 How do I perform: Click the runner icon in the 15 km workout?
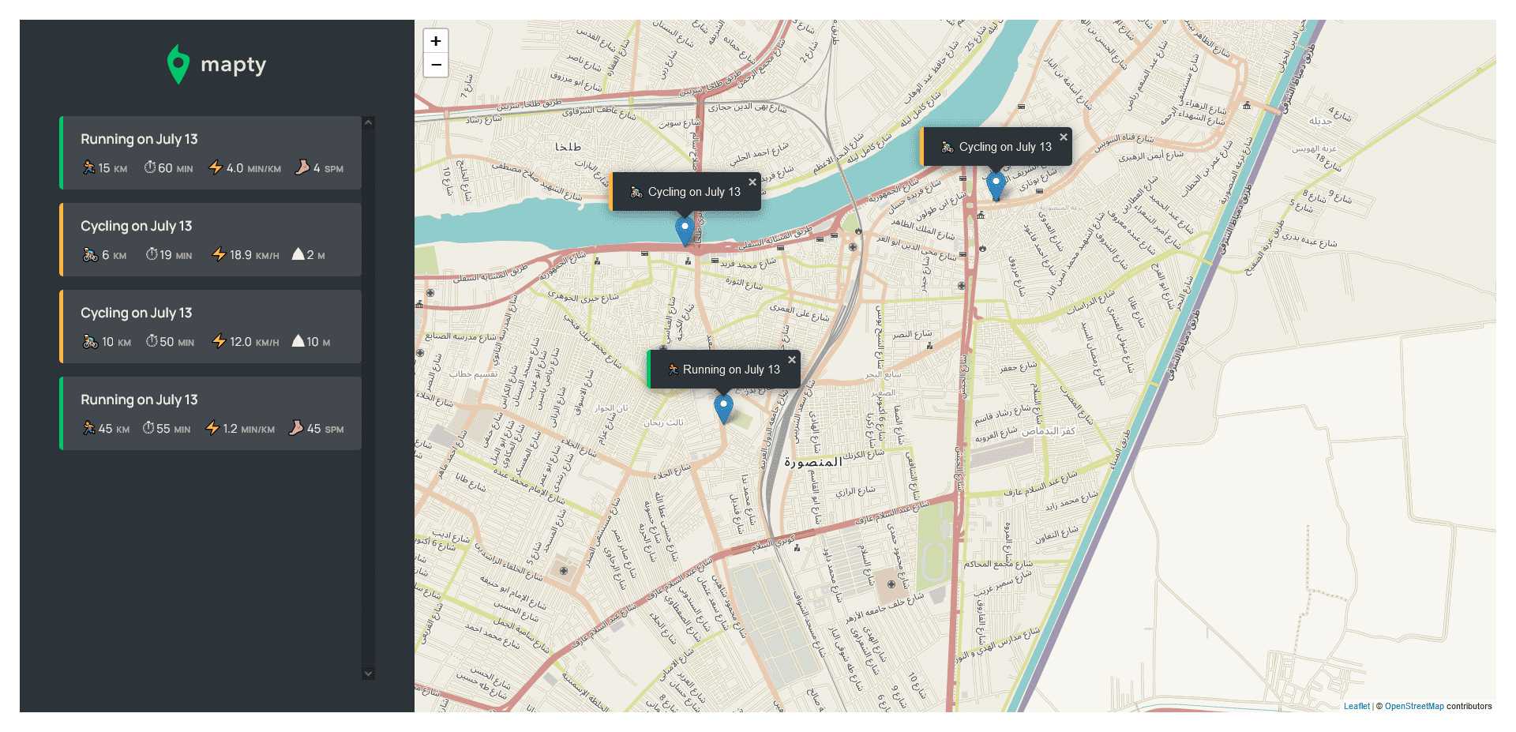point(88,167)
